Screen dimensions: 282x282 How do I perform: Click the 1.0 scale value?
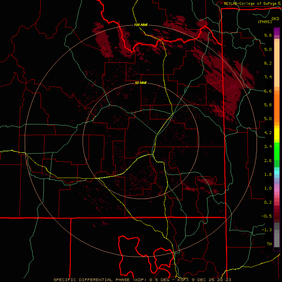pos(268,188)
